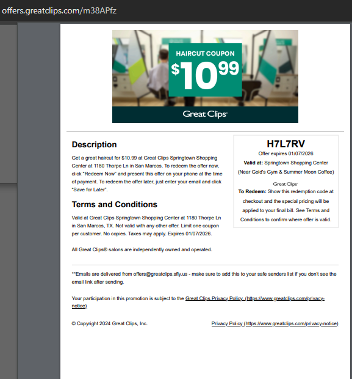Click the Terms and Conditions heading

click(x=114, y=205)
